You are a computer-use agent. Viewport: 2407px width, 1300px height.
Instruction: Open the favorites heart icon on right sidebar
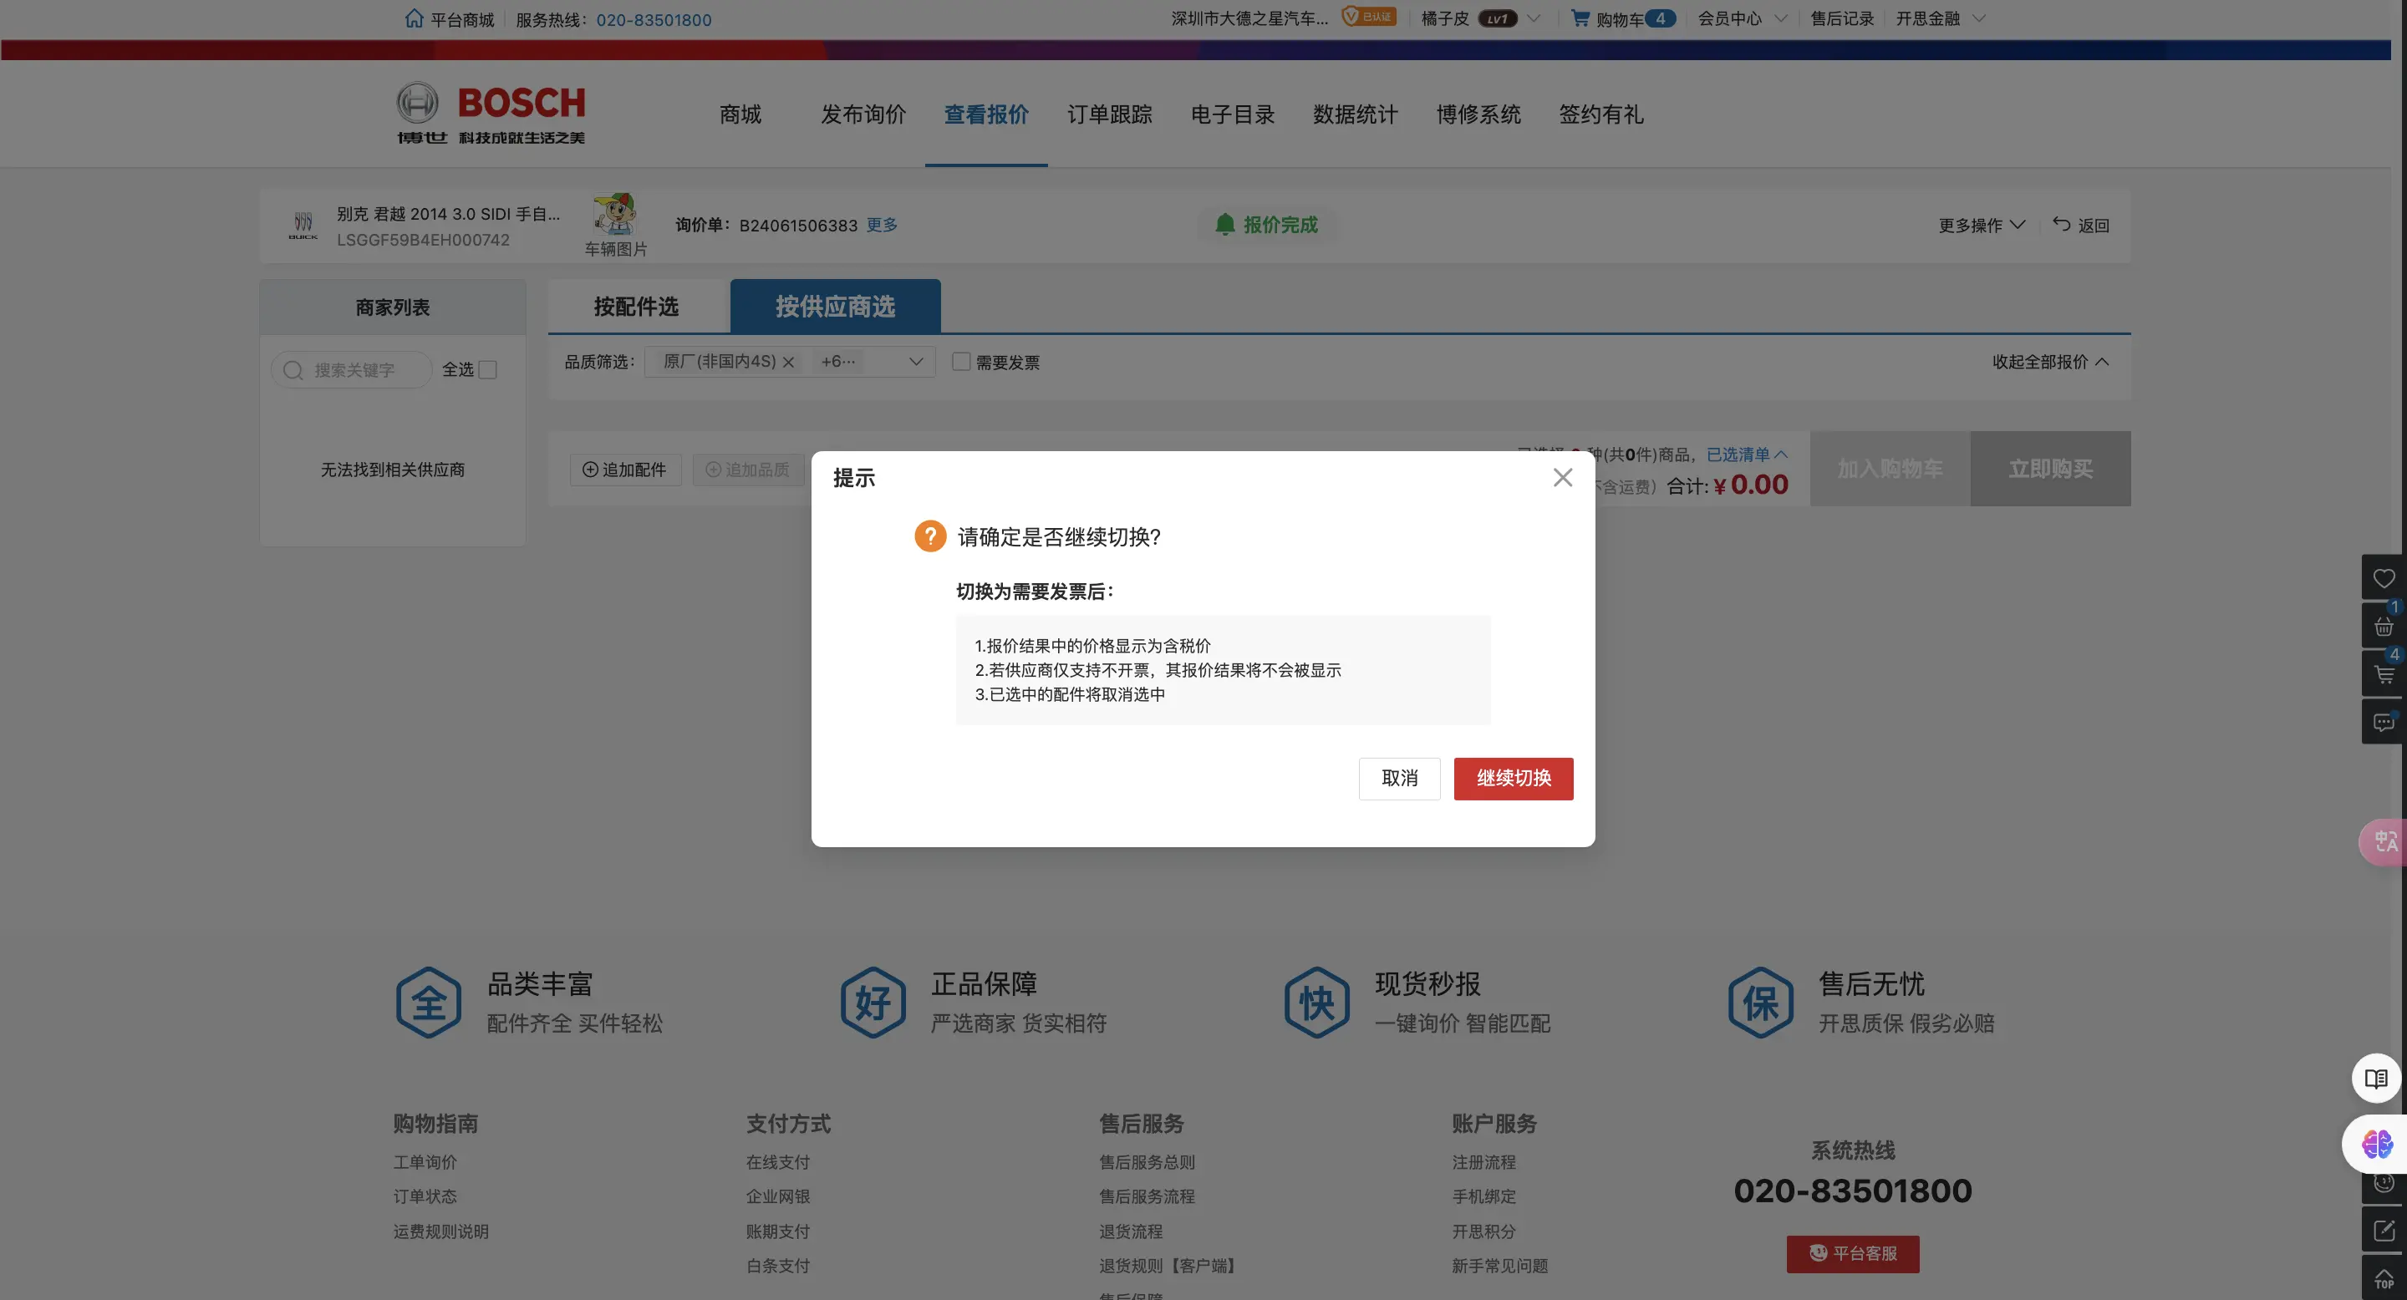[x=2384, y=577]
